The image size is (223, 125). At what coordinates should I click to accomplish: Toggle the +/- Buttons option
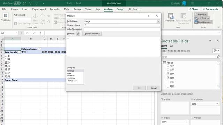coord(202,18)
